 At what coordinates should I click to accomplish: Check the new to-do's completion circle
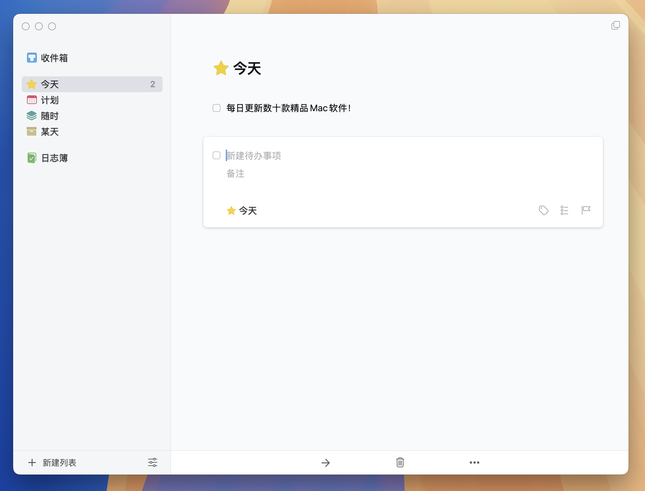[x=217, y=155]
